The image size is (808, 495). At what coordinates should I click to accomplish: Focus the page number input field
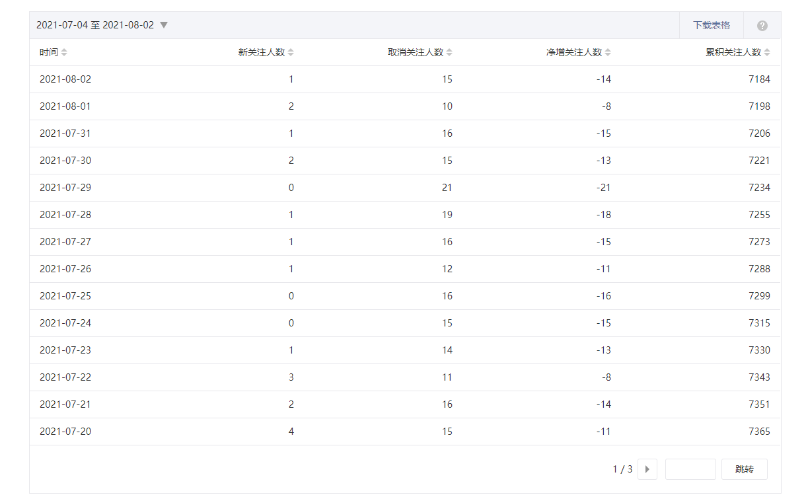pos(690,469)
